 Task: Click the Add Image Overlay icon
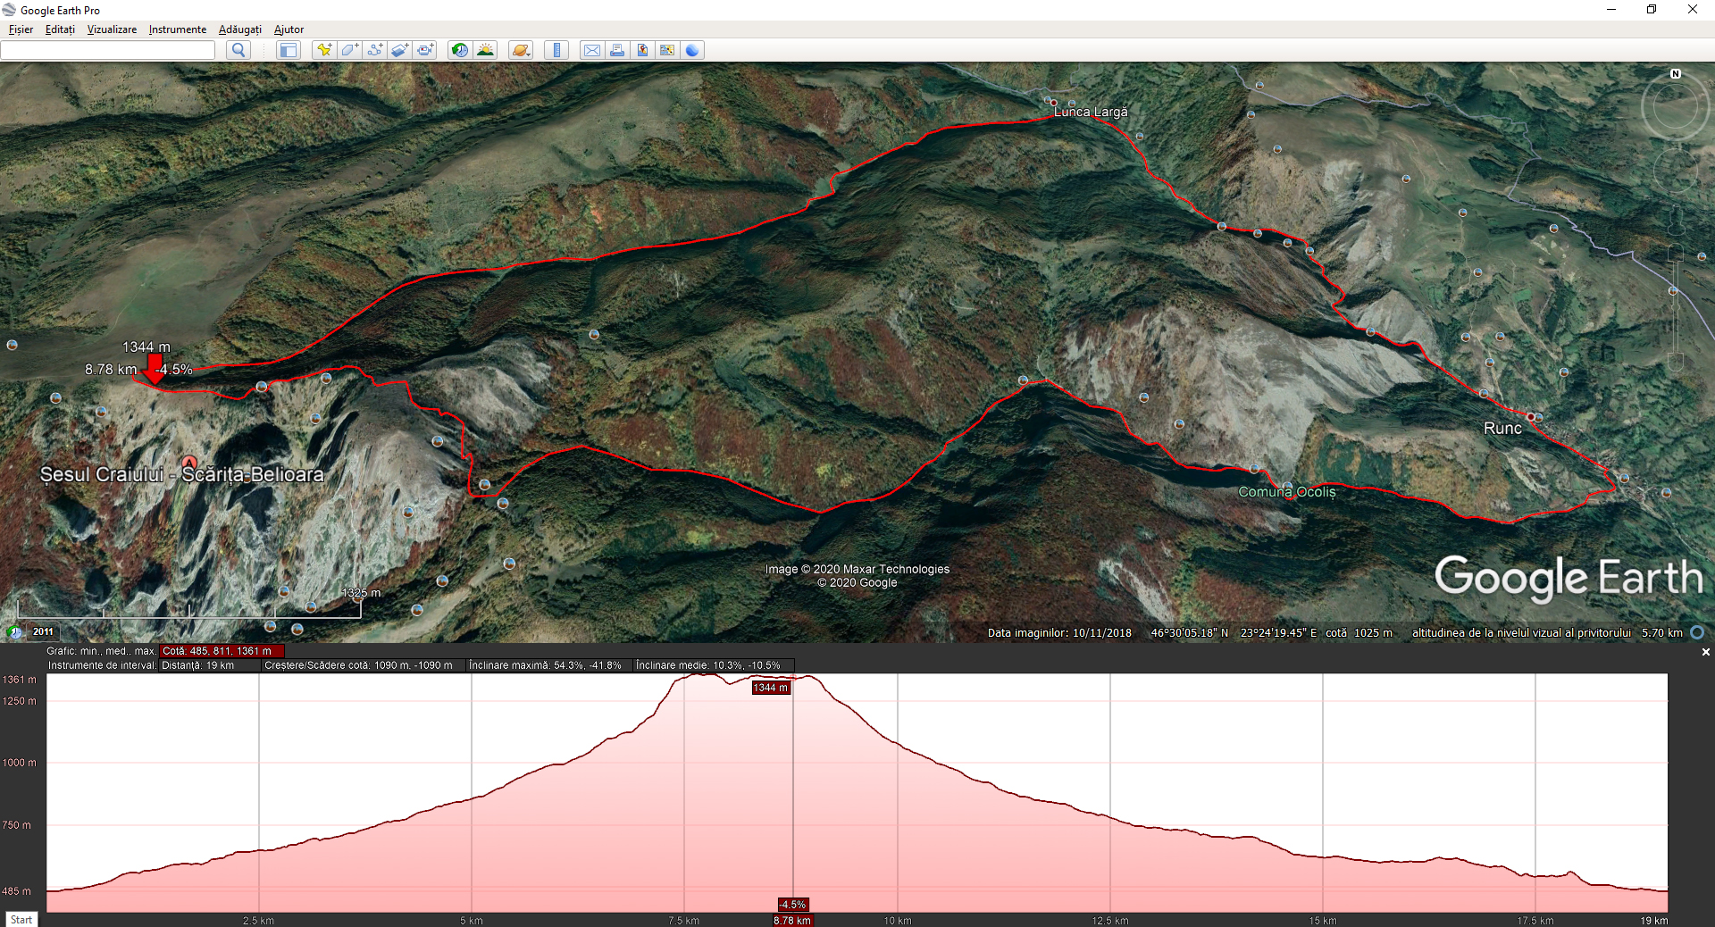[x=399, y=50]
